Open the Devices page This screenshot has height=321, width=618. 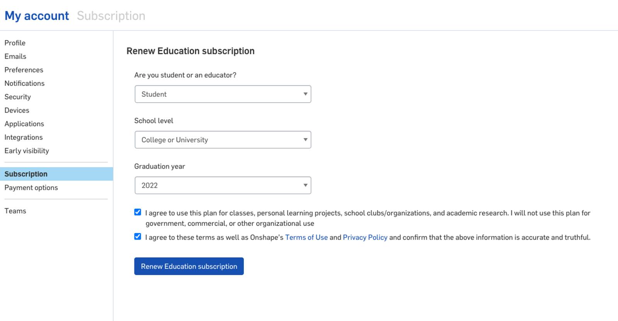tap(17, 110)
